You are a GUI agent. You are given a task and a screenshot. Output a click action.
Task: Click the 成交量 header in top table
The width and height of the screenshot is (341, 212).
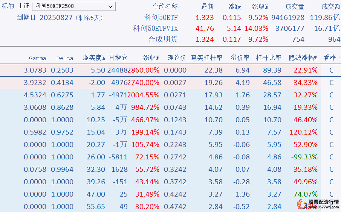pos(295,7)
